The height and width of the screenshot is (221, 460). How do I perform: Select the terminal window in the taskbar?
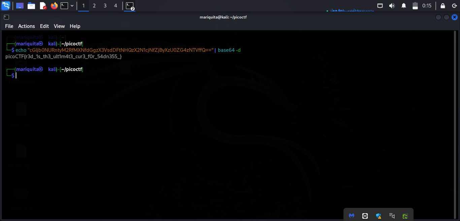point(130,6)
